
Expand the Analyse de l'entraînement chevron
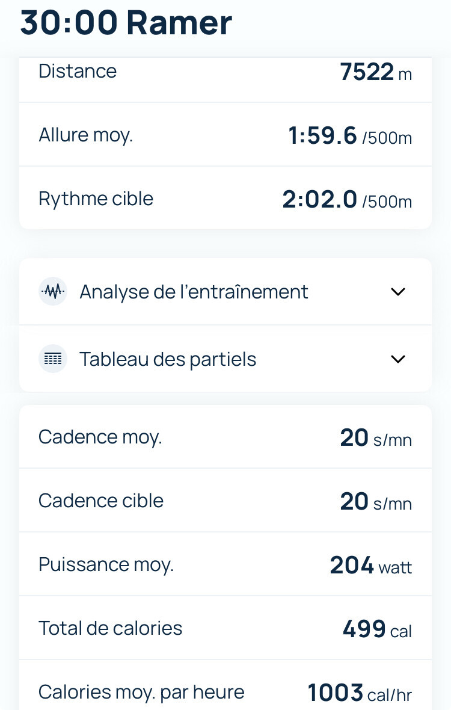(398, 292)
